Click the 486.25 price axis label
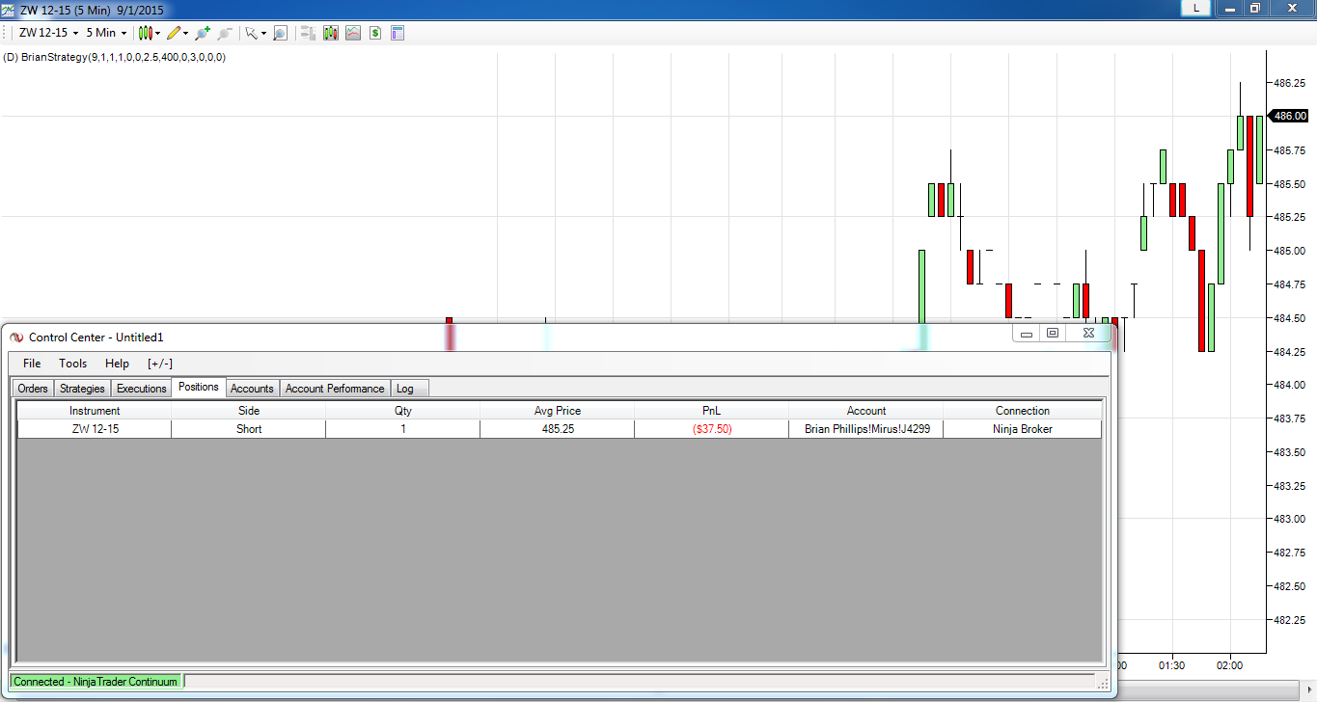 (1291, 83)
